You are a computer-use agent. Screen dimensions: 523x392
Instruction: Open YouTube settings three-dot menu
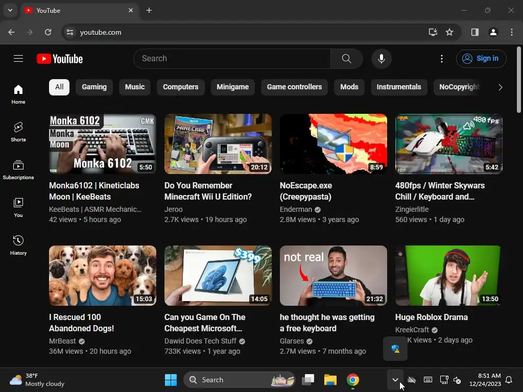pos(442,59)
